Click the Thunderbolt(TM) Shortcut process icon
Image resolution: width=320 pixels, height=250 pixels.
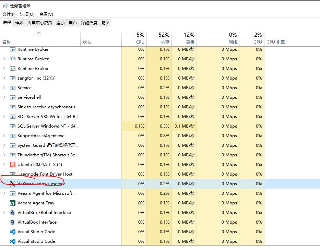[13, 155]
